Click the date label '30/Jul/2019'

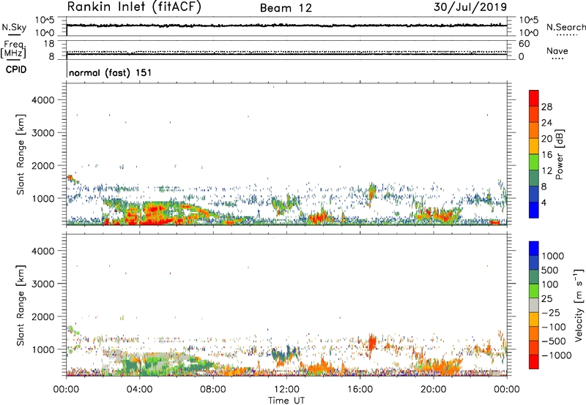click(470, 7)
